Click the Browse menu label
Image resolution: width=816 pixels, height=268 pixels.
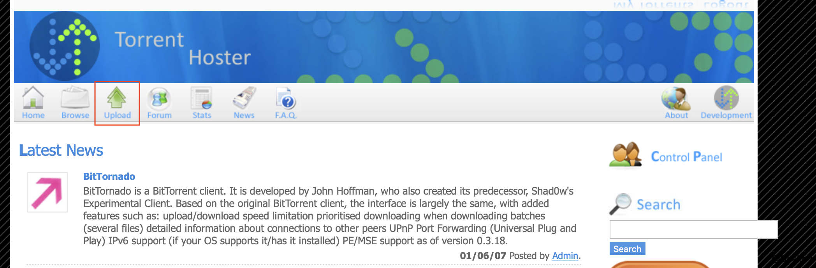point(75,115)
